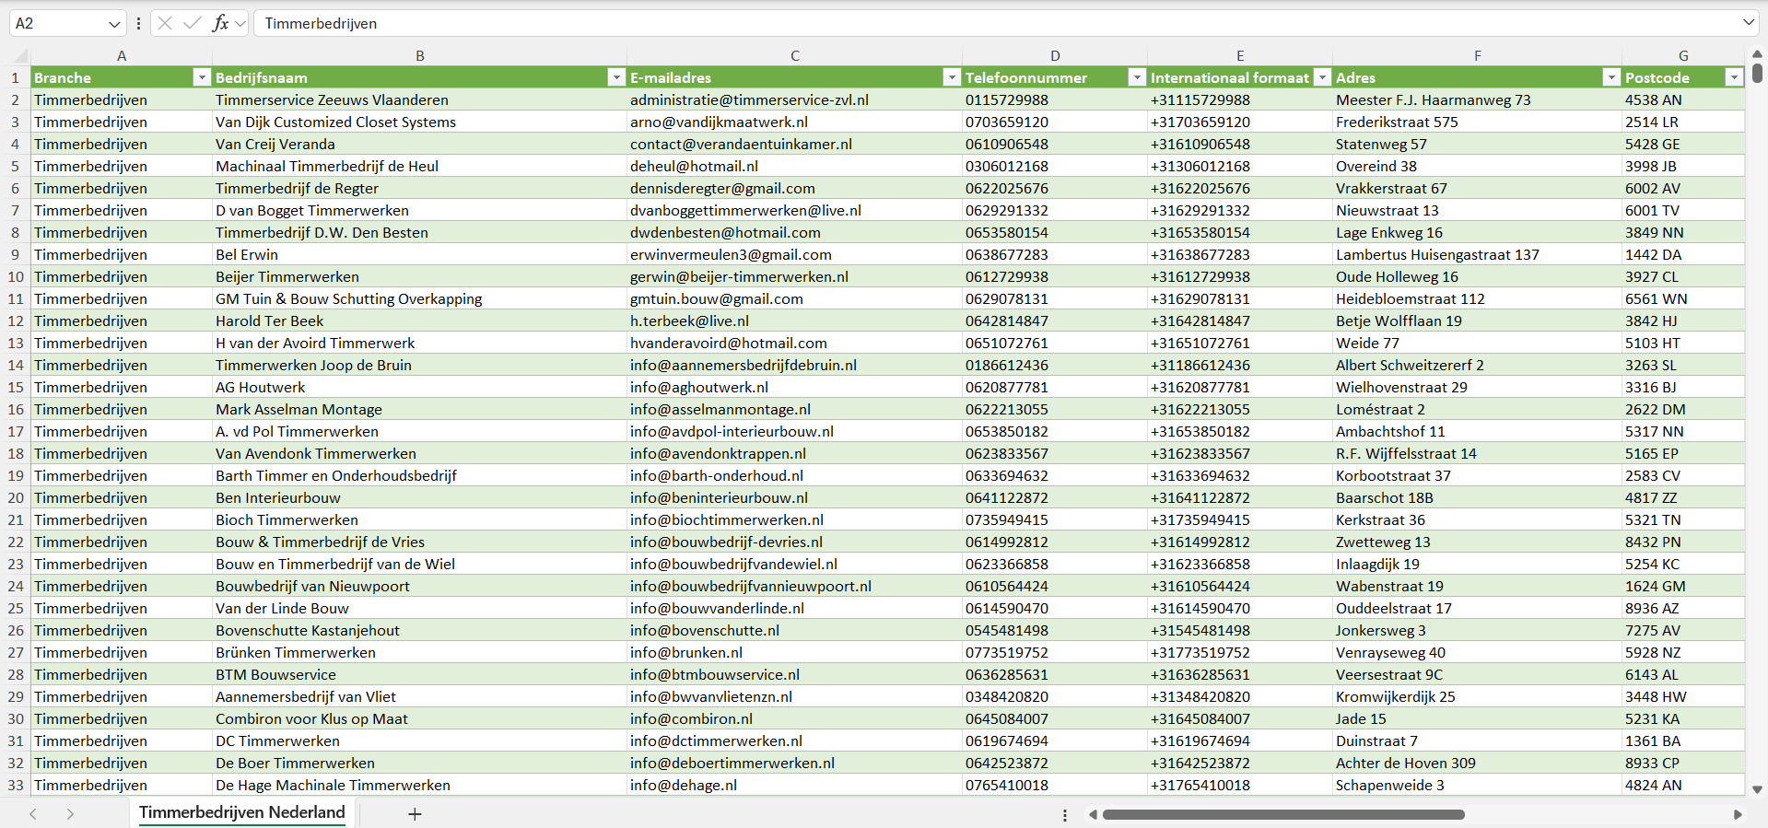The height and width of the screenshot is (828, 1768).
Task: Click horizontal scrollbar right arrow
Action: pyautogui.click(x=1738, y=814)
